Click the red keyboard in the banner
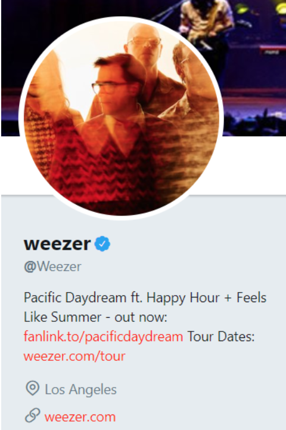 click(x=272, y=51)
